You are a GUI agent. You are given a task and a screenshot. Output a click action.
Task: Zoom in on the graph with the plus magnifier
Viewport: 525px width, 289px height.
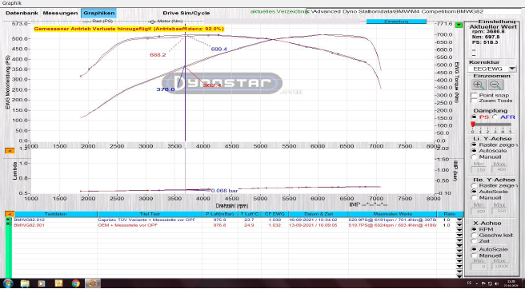[x=479, y=85]
